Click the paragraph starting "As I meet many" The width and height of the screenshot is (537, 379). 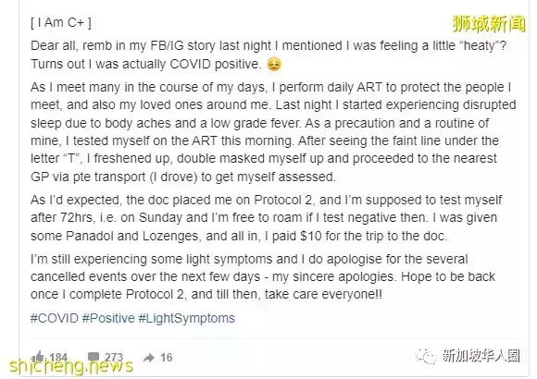click(x=273, y=131)
